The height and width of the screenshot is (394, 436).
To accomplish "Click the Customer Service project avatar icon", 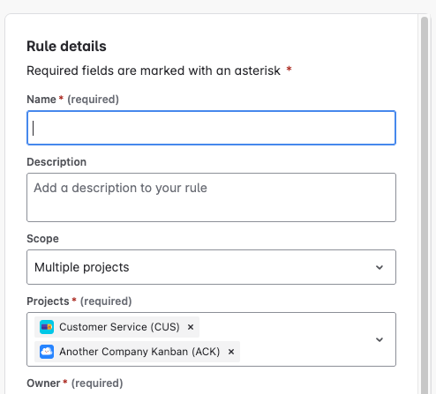I will [47, 327].
